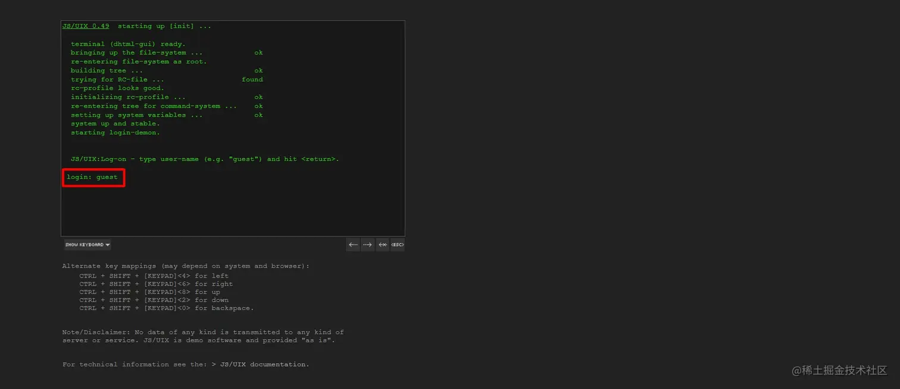Click the login prompt in the terminal

coord(92,177)
